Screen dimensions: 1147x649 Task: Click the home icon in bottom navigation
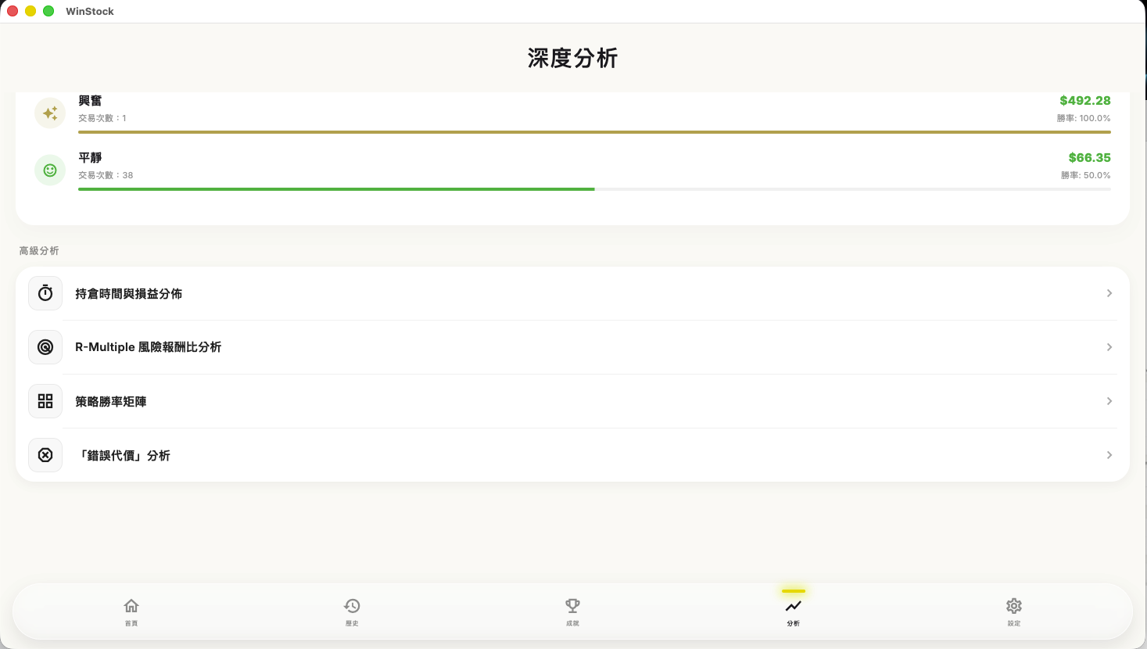pyautogui.click(x=131, y=606)
